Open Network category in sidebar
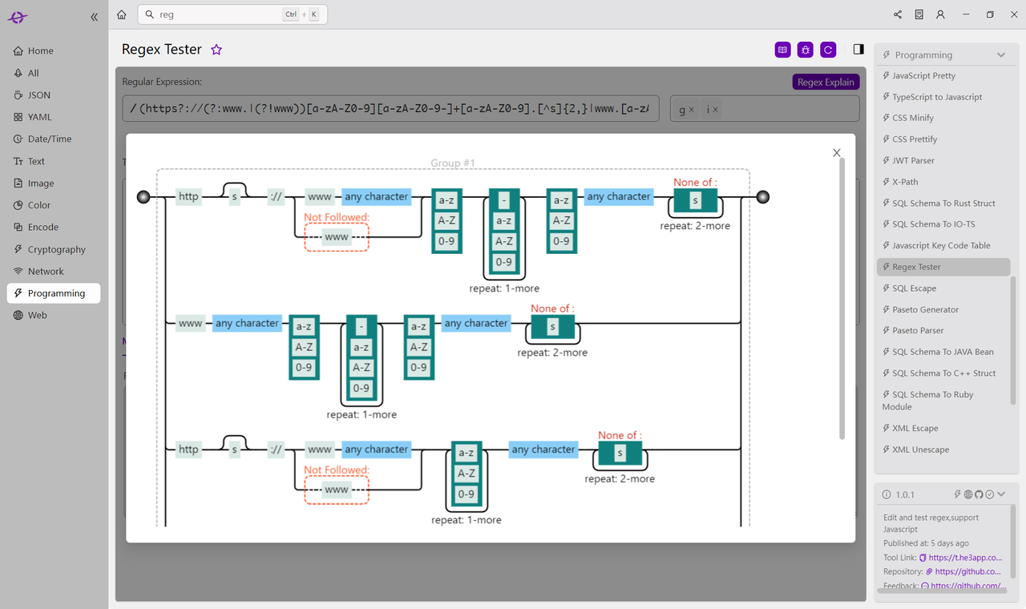Screen dimensions: 1026x609 click(54, 271)
